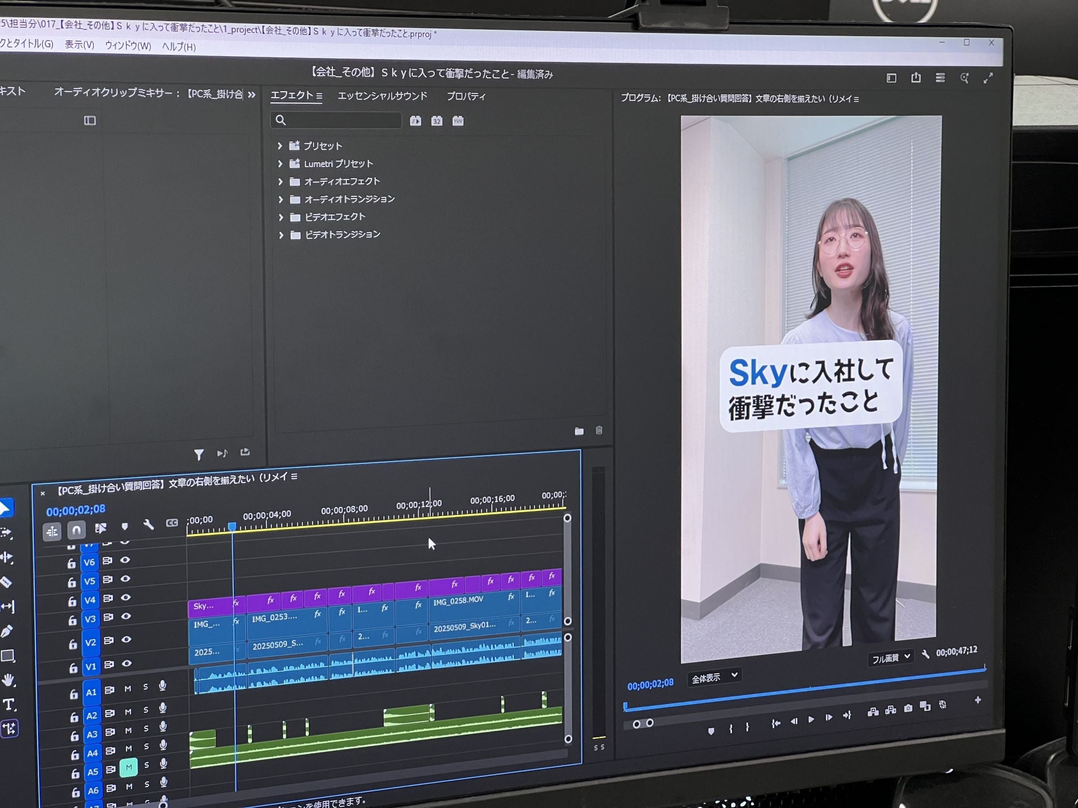Open caption track options CC icon
The width and height of the screenshot is (1078, 808).
(x=172, y=523)
